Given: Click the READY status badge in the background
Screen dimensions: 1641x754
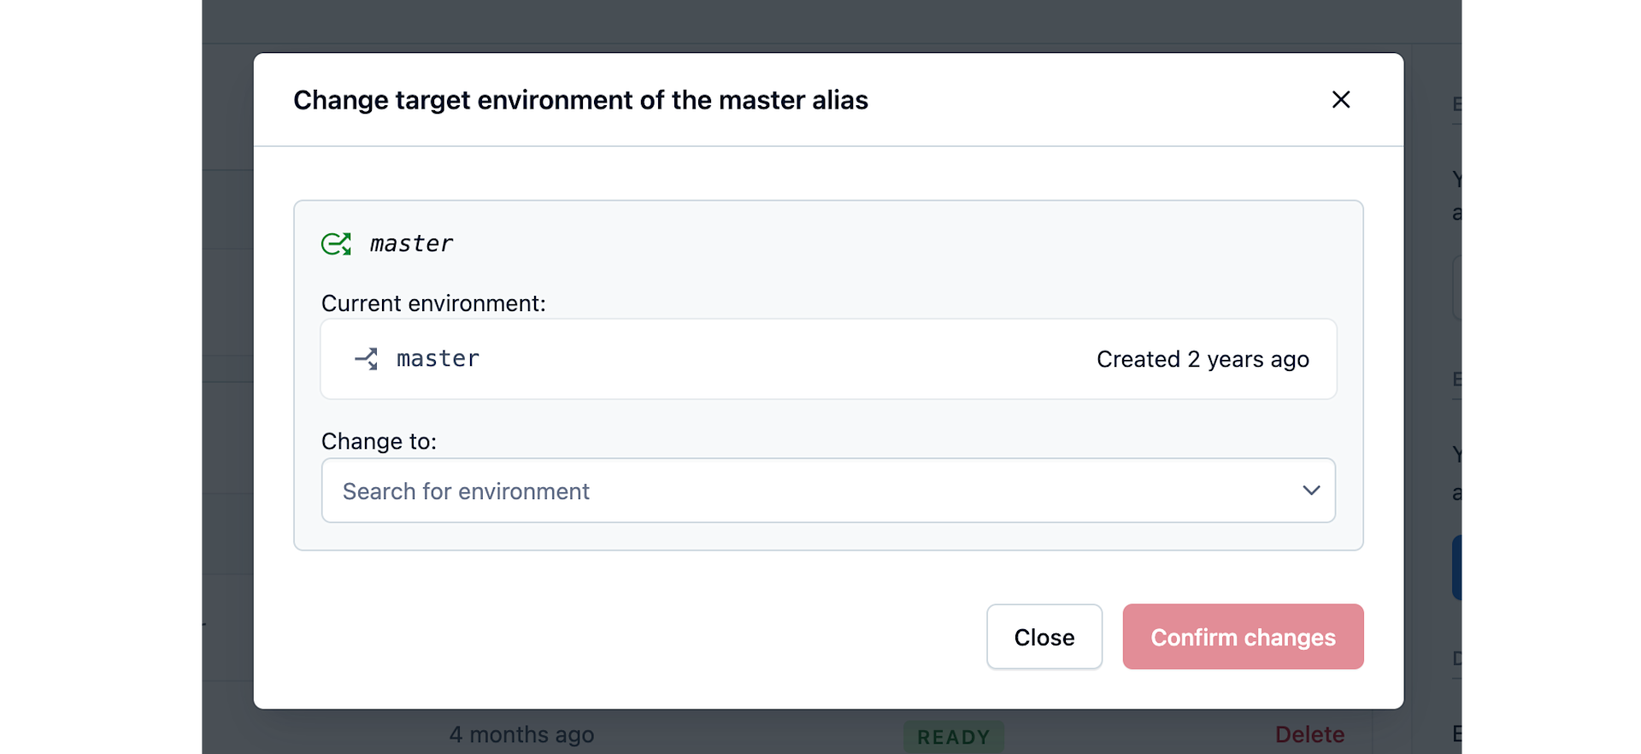Looking at the screenshot, I should [954, 737].
